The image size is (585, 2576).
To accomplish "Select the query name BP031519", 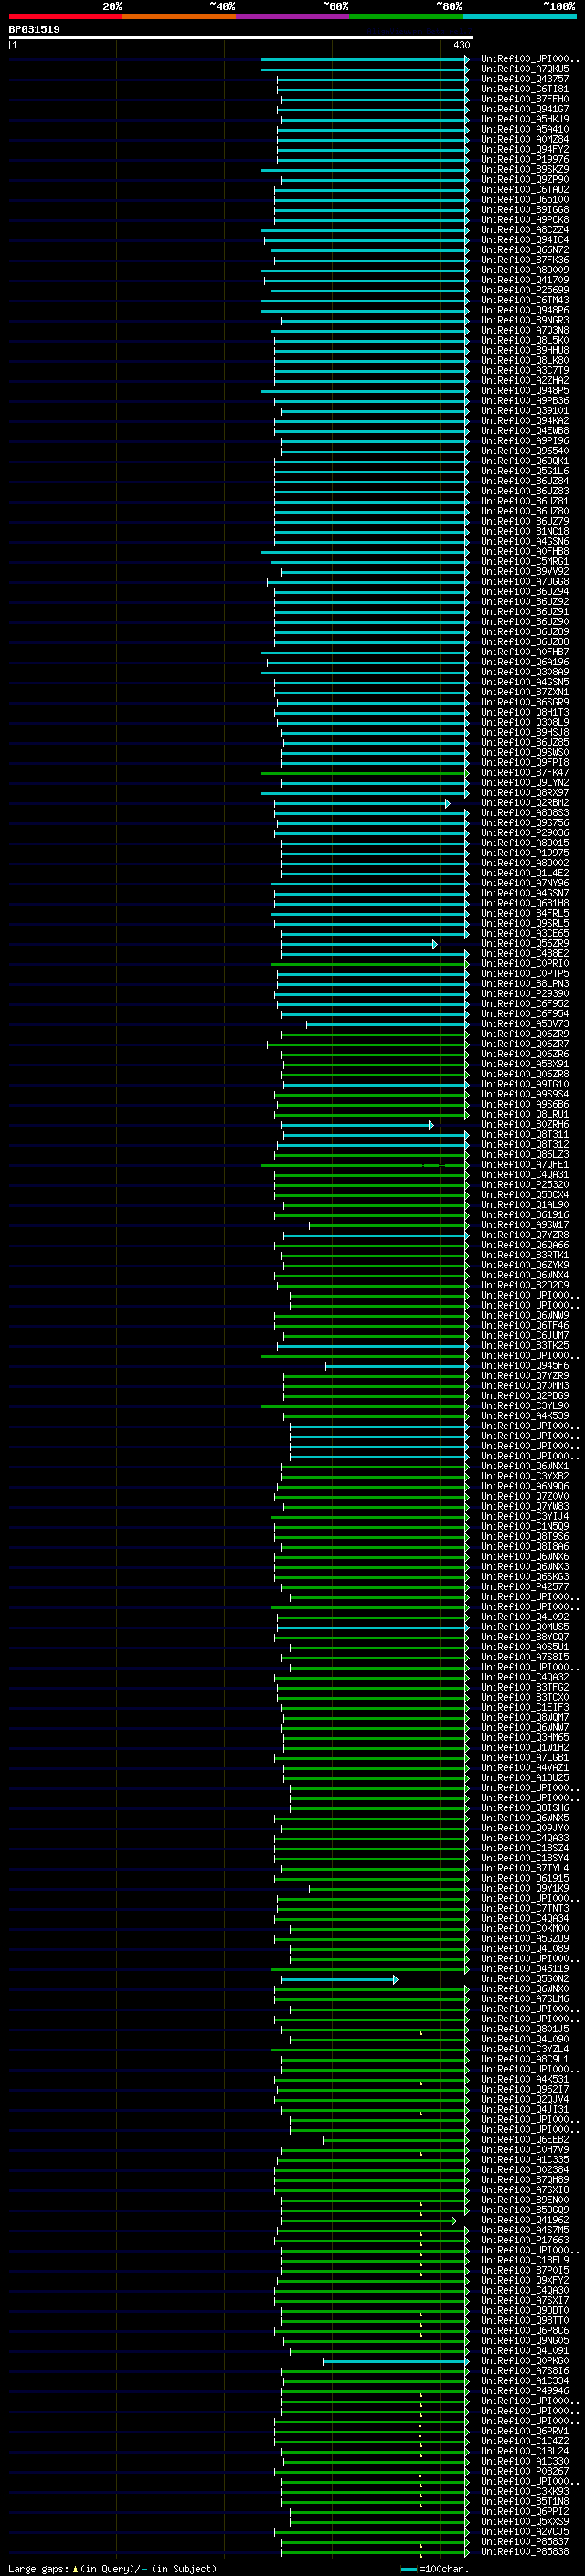I will click(x=34, y=29).
